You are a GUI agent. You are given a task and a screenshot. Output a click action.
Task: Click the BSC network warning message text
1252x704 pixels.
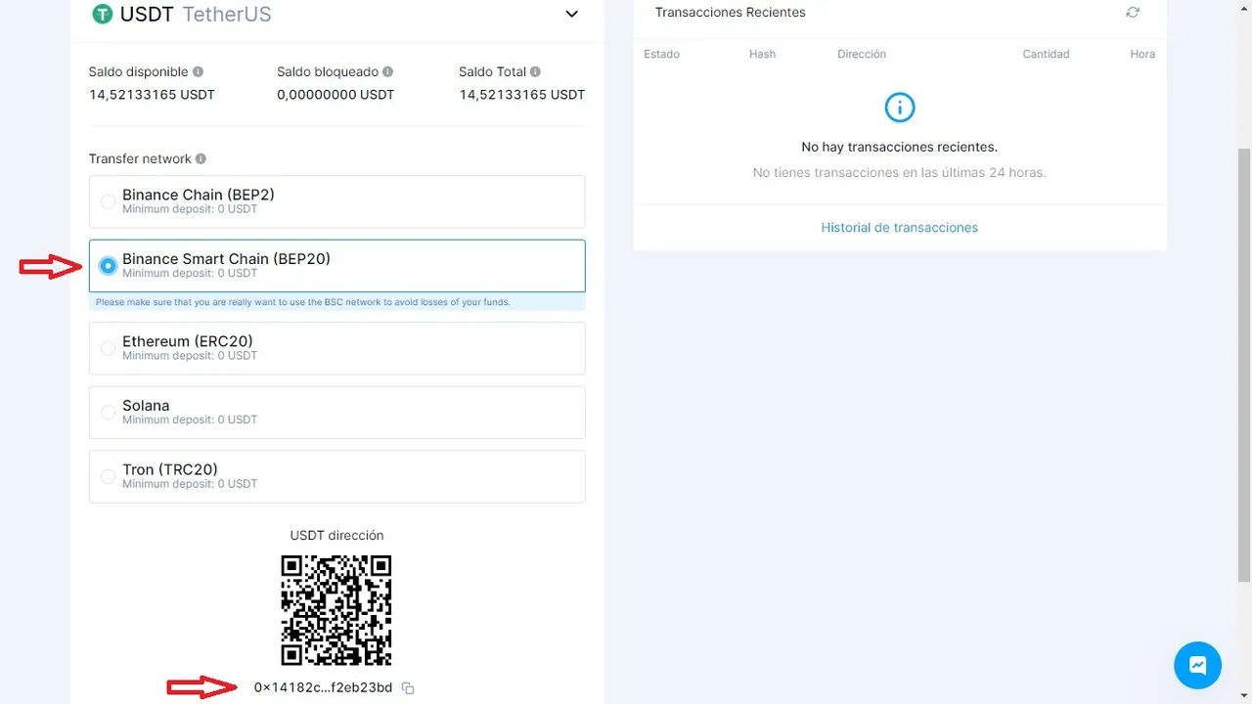pyautogui.click(x=303, y=303)
